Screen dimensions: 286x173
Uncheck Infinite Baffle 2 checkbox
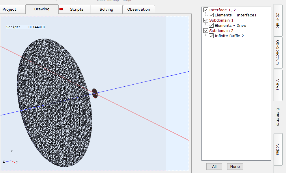coord(211,36)
